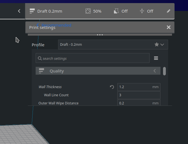Image resolution: width=188 pixels, height=144 pixels.
Task: Click the Profile label
Action: click(38, 45)
